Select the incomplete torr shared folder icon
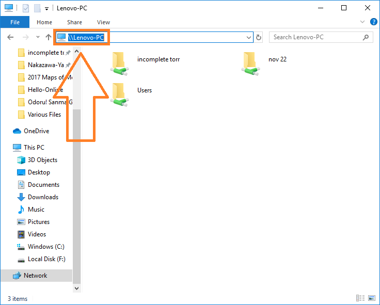The width and height of the screenshot is (380, 305). click(119, 63)
